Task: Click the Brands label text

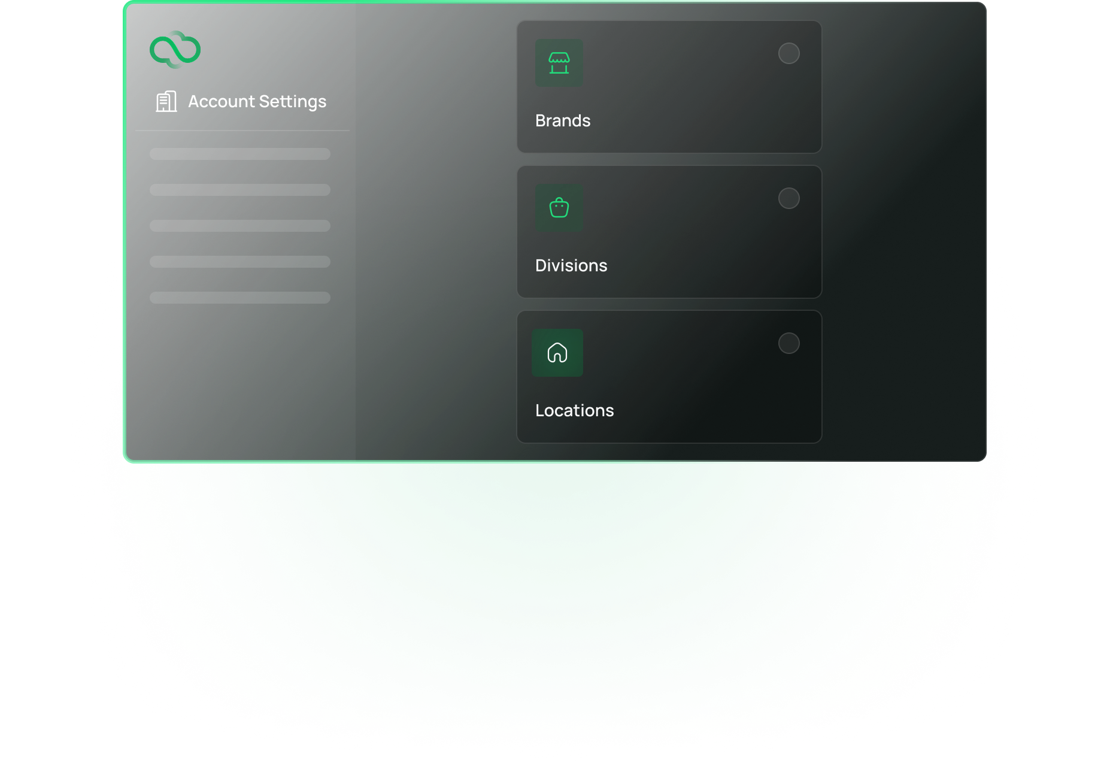Action: tap(562, 121)
